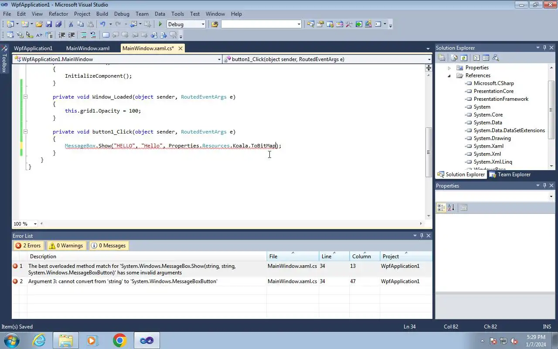Open the Tools menu
Viewport: 558px width, 349px height.
pos(177,14)
